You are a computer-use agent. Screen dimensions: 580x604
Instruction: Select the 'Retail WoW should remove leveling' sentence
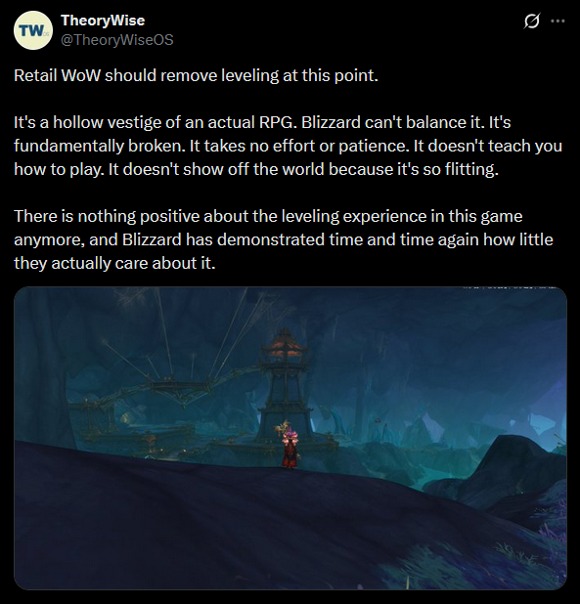pyautogui.click(x=197, y=75)
